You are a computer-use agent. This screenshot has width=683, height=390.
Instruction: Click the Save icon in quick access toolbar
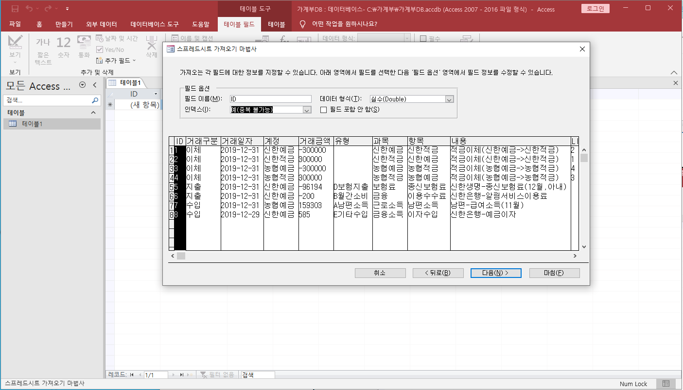click(x=15, y=9)
